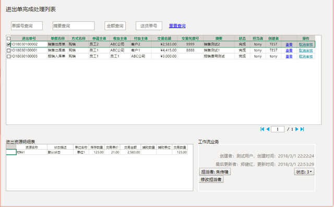Check row IO18030100001 checkbox
The height and width of the screenshot is (207, 334).
pyautogui.click(x=8, y=51)
